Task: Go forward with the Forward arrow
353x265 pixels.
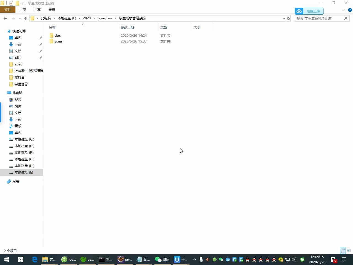Action: [13, 18]
